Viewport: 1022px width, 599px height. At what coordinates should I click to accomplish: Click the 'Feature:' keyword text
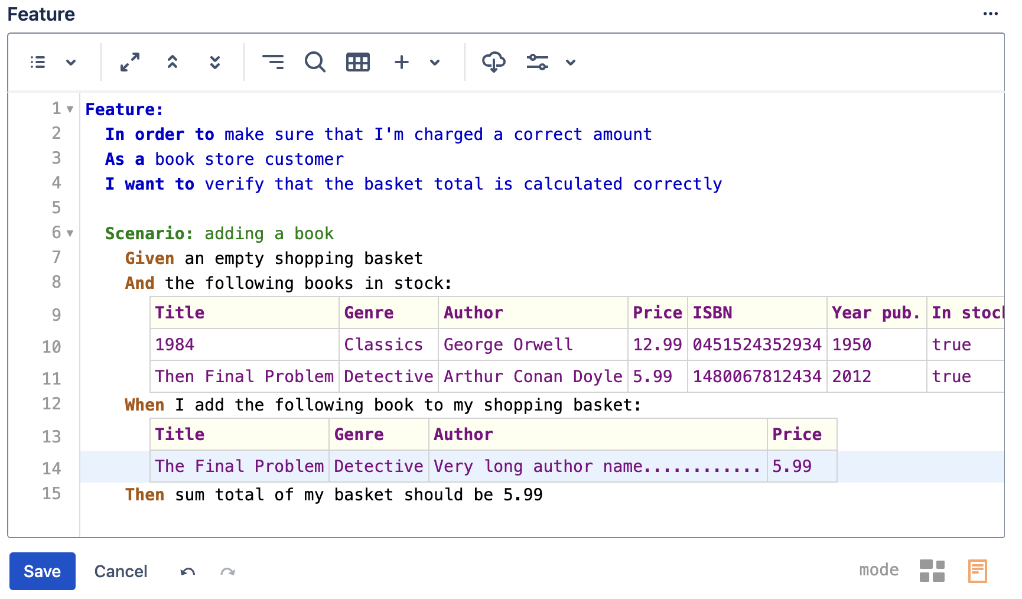pos(124,110)
